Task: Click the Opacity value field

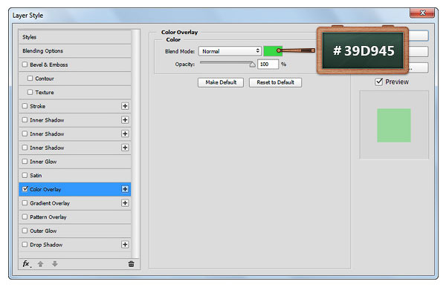Action: click(x=268, y=65)
